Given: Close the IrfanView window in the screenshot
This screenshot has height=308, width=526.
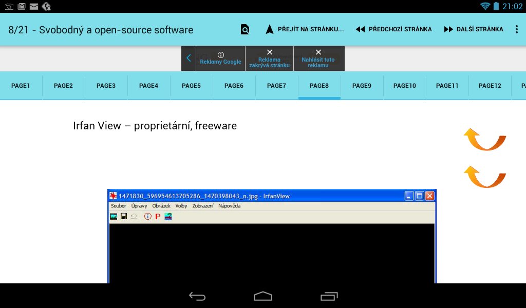Looking at the screenshot, I should point(430,196).
